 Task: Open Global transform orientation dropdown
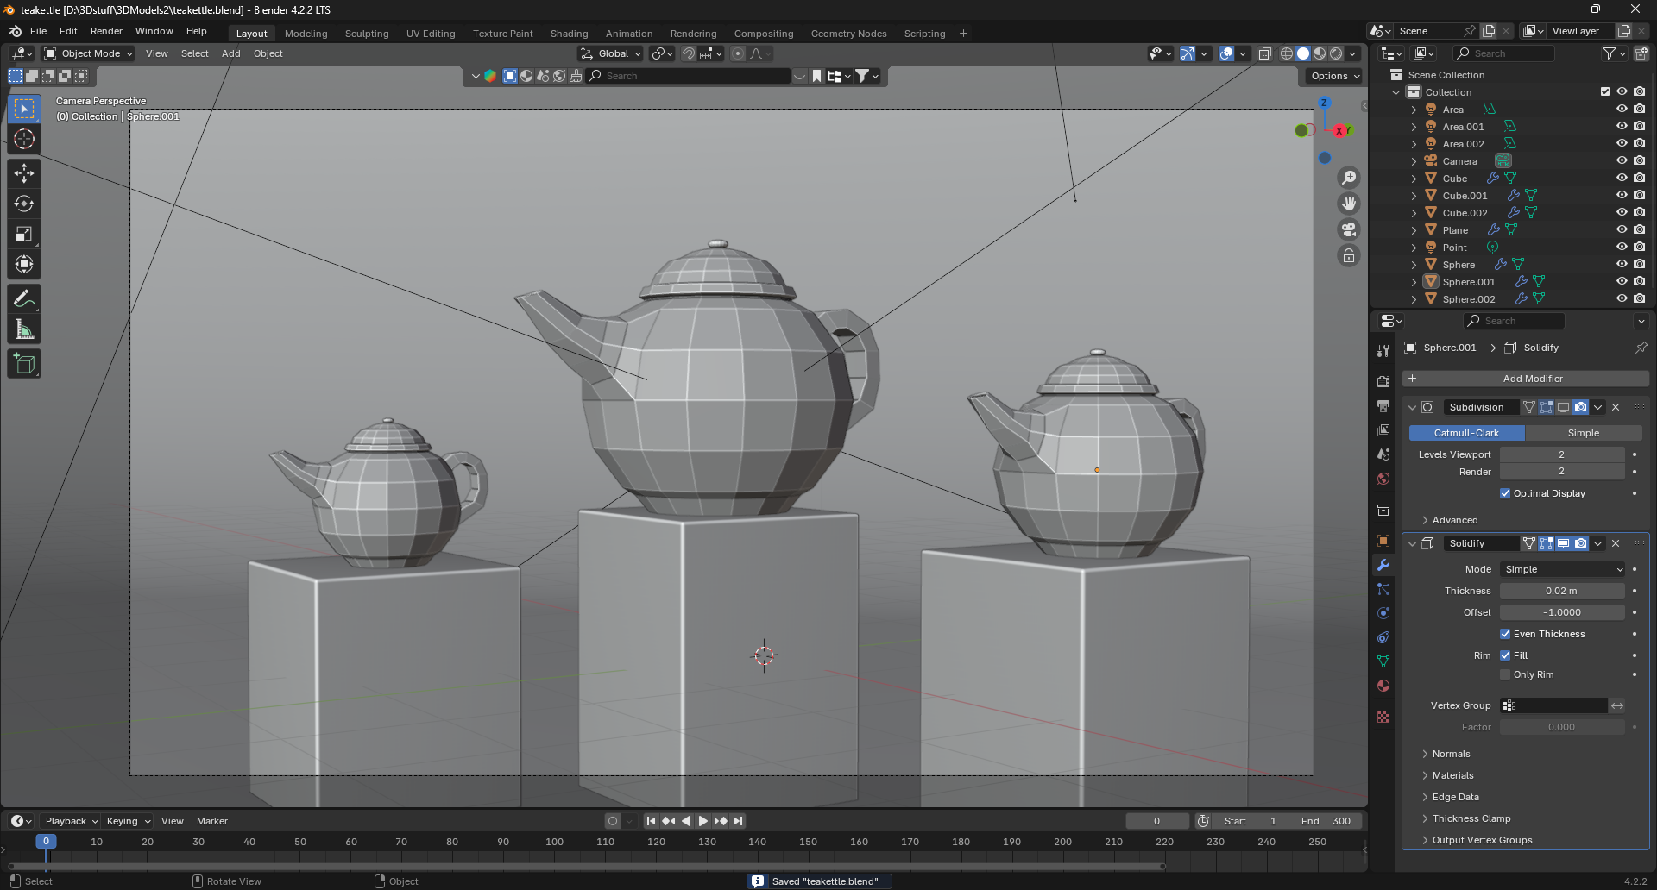(x=611, y=53)
